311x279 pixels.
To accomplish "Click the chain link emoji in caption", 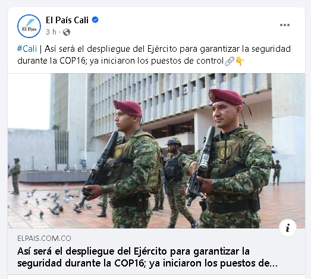I will pyautogui.click(x=230, y=61).
